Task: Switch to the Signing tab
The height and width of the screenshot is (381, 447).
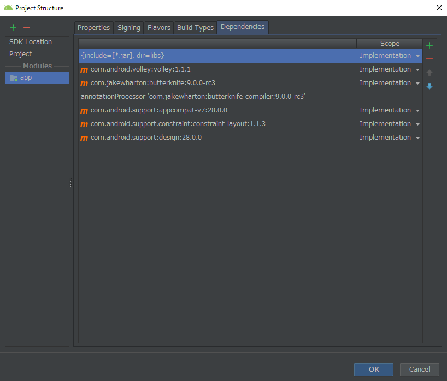Action: click(128, 27)
